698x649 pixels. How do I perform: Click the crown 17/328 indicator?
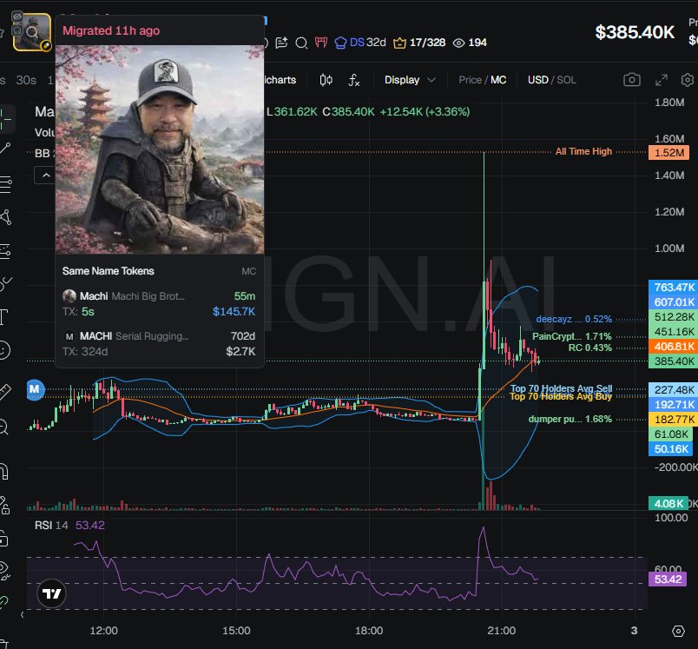pos(419,43)
